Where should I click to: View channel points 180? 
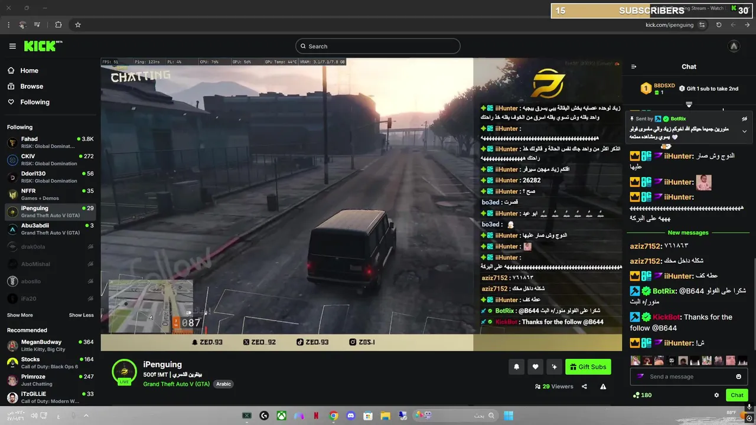point(642,395)
